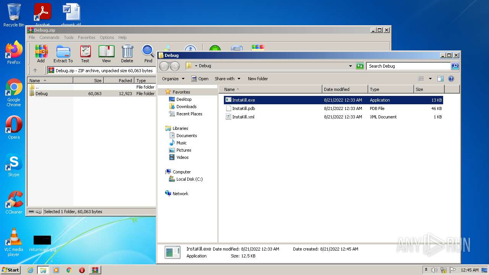Click the New folder button

(x=258, y=79)
